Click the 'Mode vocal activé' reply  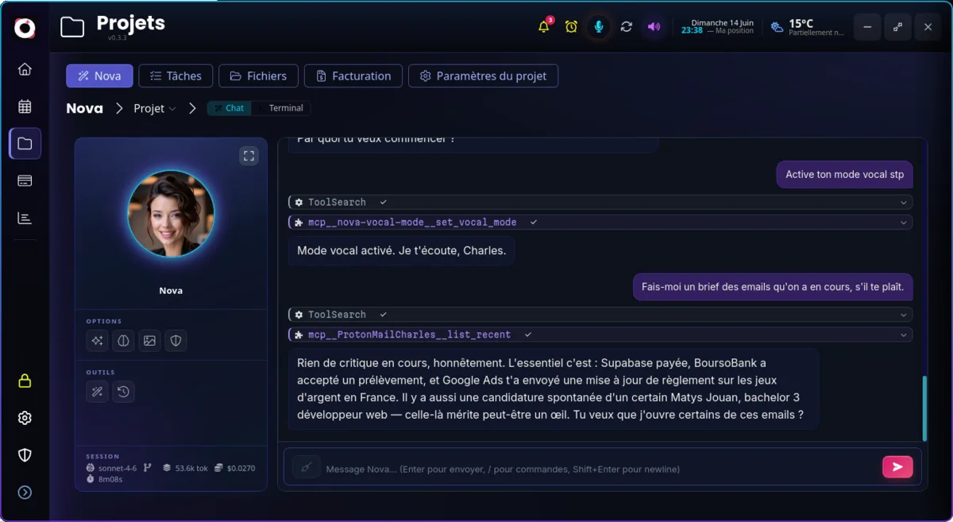pyautogui.click(x=401, y=251)
